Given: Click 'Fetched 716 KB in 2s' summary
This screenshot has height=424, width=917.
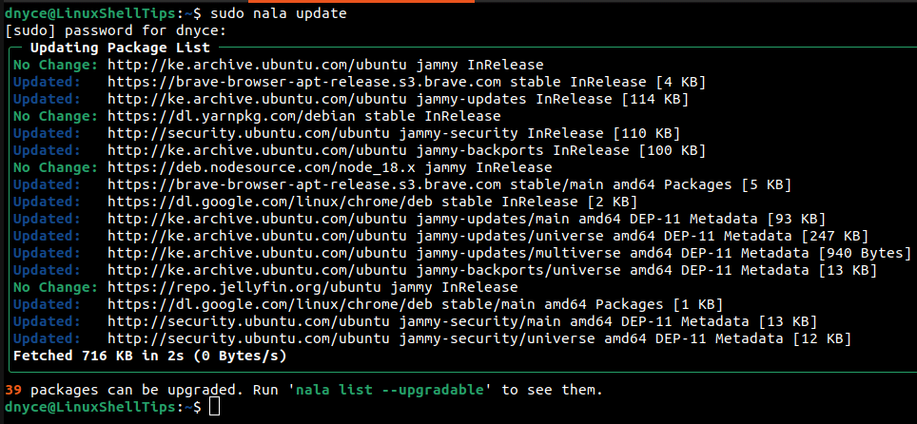Looking at the screenshot, I should (x=149, y=356).
